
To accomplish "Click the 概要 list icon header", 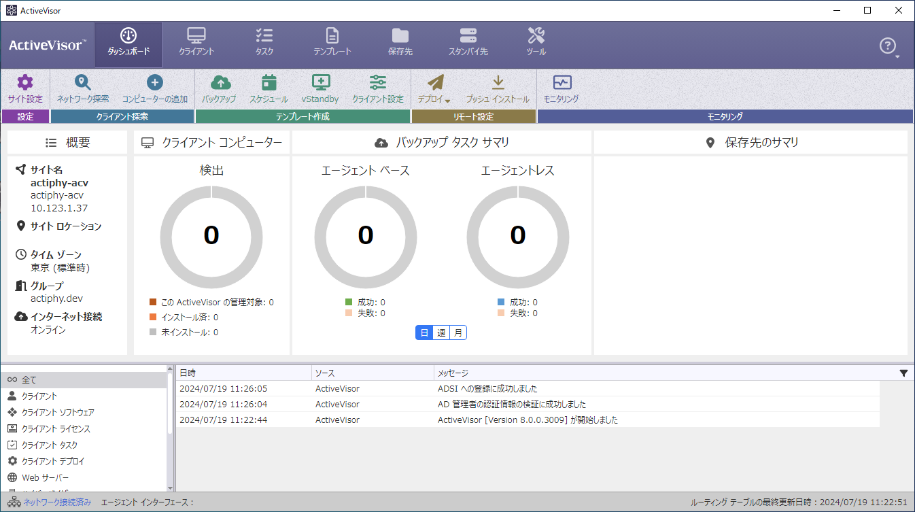I will click(51, 143).
